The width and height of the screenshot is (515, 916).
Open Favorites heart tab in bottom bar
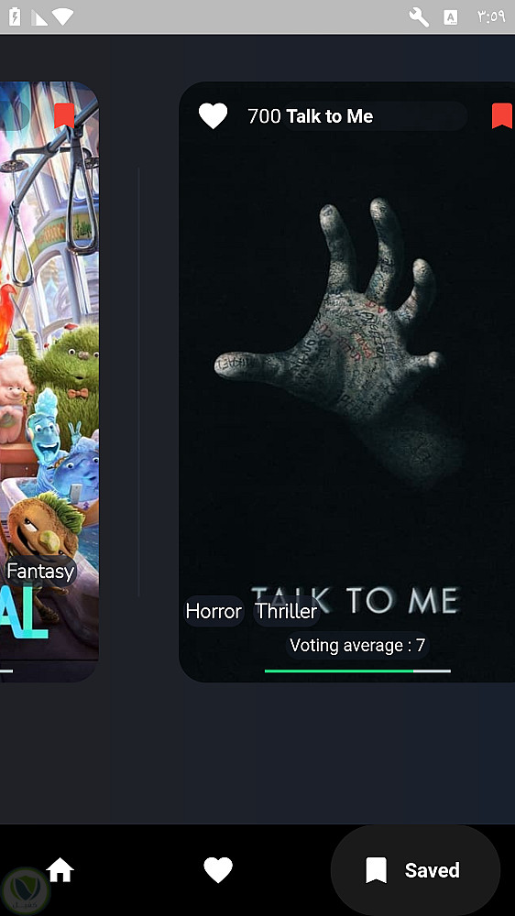pyautogui.click(x=218, y=870)
